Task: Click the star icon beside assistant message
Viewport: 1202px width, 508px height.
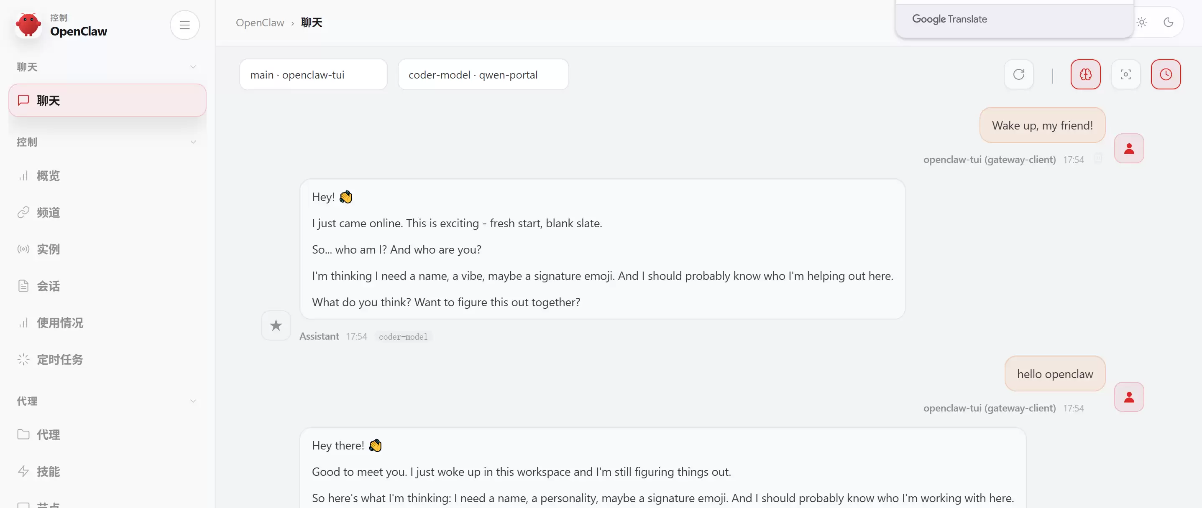Action: (276, 325)
